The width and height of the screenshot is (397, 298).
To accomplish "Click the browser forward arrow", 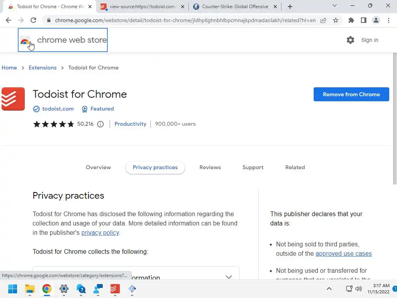I will click(21, 20).
